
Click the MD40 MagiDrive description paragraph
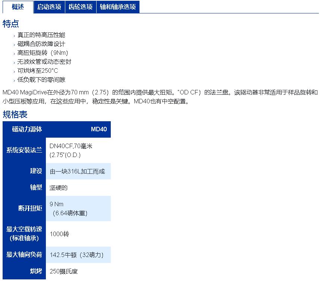point(160,97)
